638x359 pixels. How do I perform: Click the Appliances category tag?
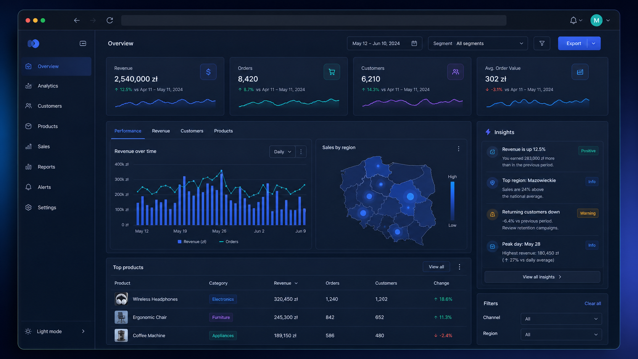[x=223, y=336]
